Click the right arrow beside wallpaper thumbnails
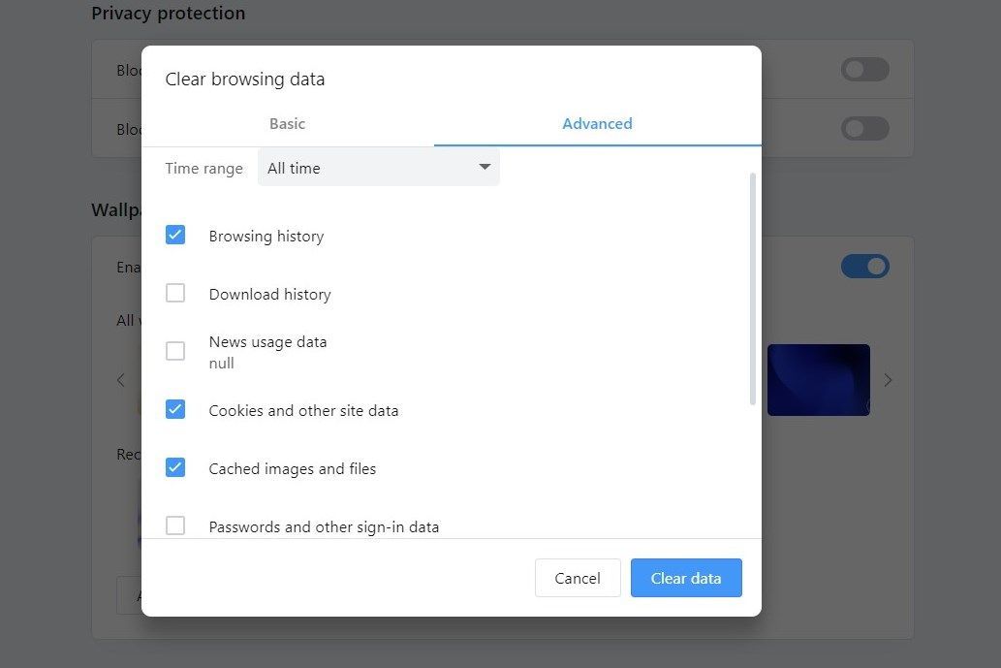This screenshot has width=1001, height=668. 888,380
